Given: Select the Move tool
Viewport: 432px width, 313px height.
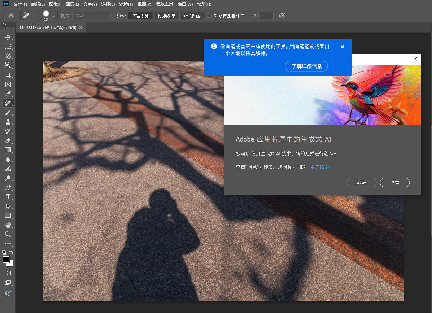Looking at the screenshot, I should point(8,37).
